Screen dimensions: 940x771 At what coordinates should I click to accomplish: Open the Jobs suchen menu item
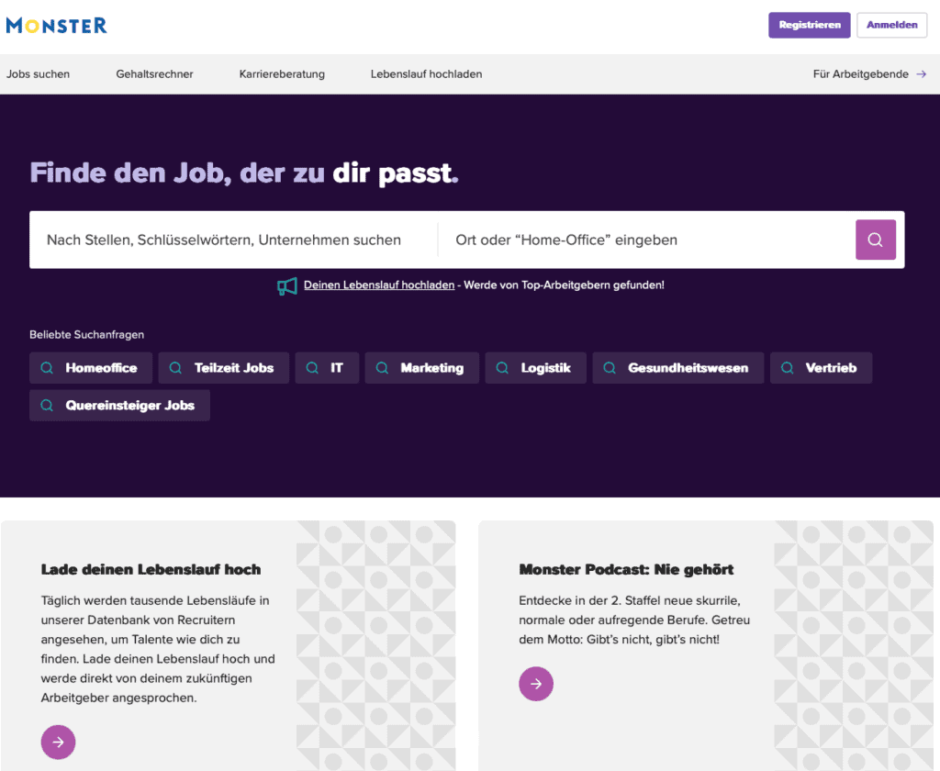pyautogui.click(x=38, y=74)
